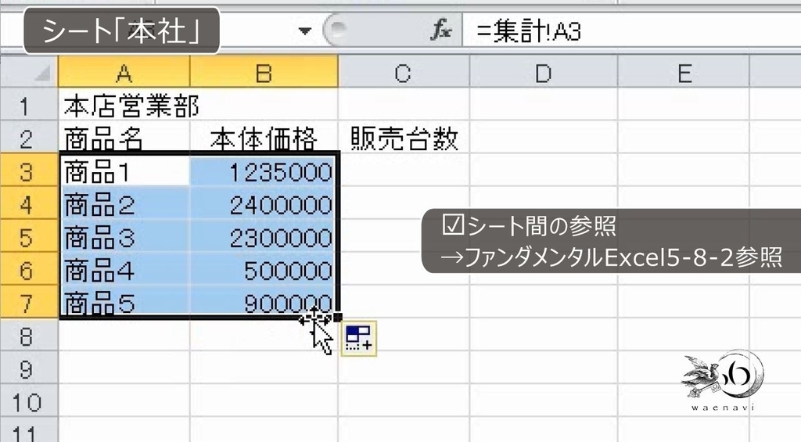Click the fx insert function icon
This screenshot has width=801, height=442.
coord(440,31)
